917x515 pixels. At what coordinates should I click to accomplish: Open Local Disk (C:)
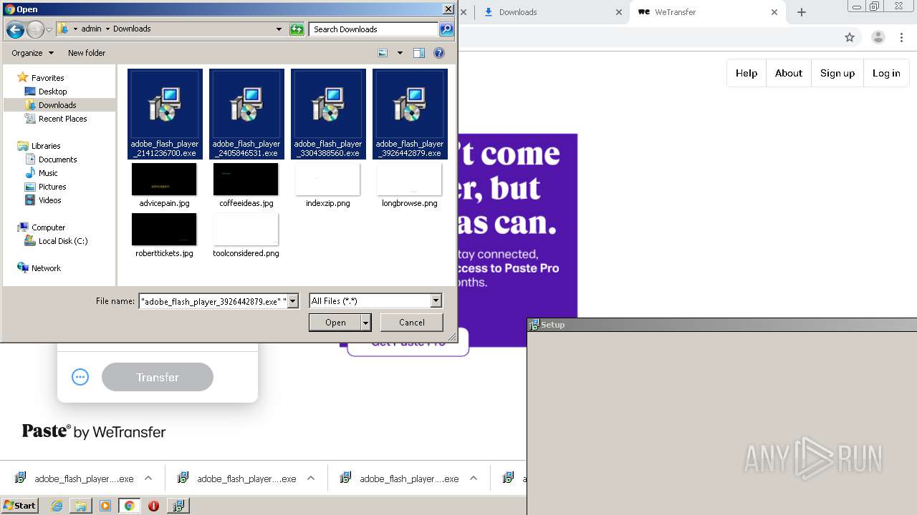point(63,241)
